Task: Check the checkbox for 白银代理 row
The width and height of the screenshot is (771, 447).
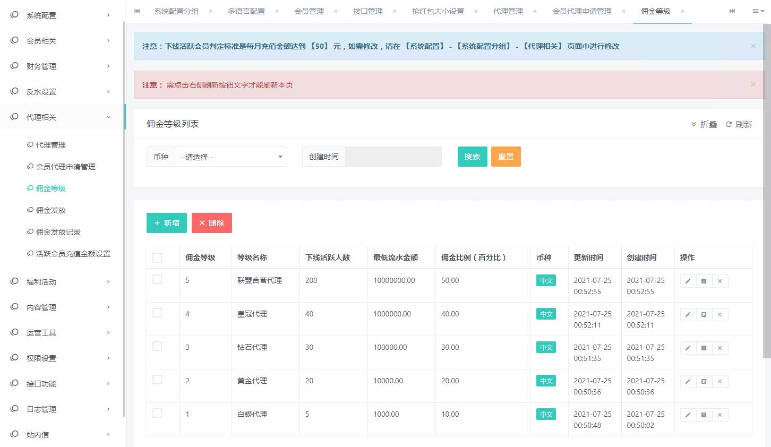Action: (x=157, y=413)
